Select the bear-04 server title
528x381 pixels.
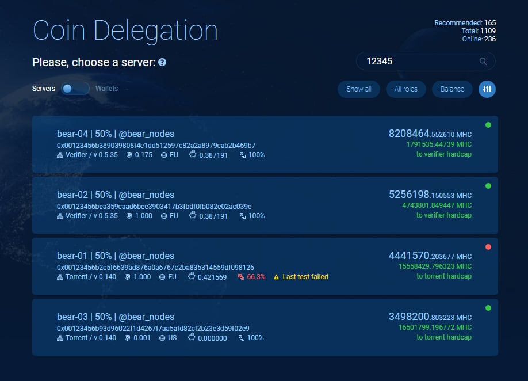point(116,134)
